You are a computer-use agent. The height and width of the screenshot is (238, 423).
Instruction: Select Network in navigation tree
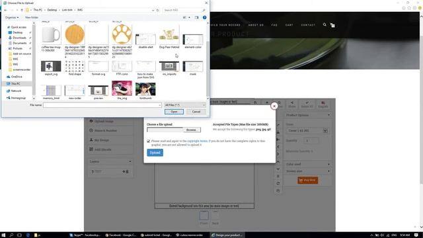pos(16,91)
